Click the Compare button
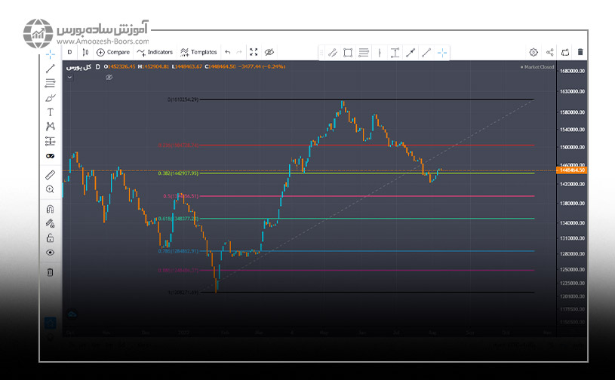Screen dimensions: 615x380 tap(113, 52)
